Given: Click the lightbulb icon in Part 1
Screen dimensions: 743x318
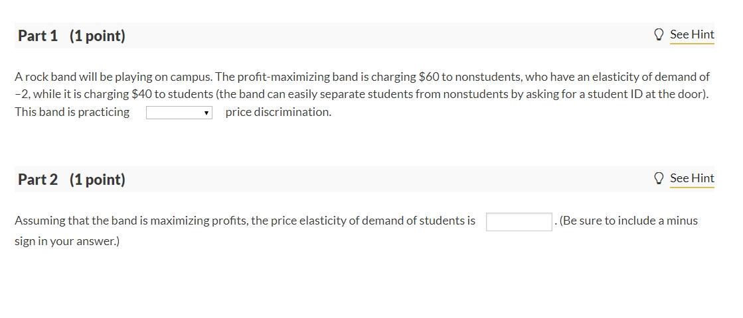Looking at the screenshot, I should [x=659, y=34].
